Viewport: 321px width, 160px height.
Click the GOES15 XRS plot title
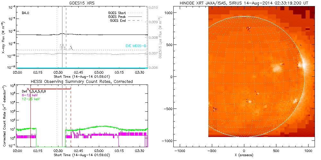(82, 3)
